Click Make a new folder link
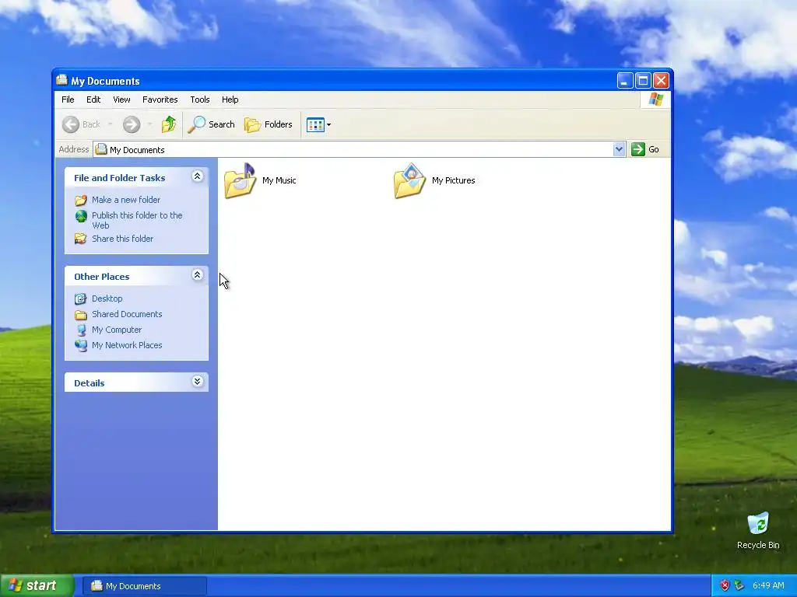 click(126, 200)
